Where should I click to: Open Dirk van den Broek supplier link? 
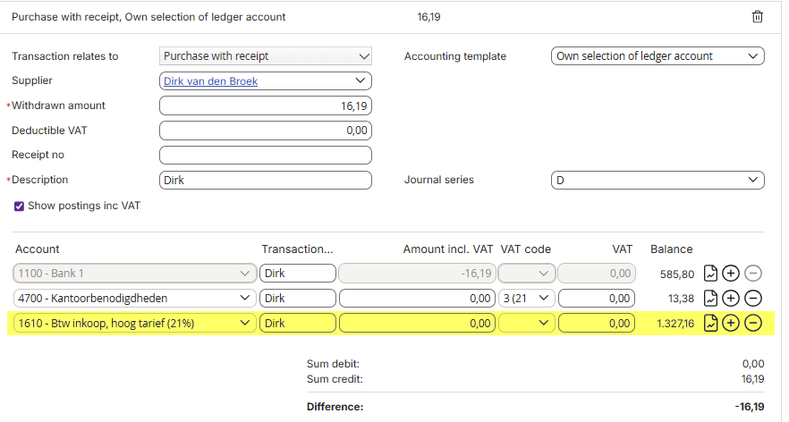(x=210, y=81)
